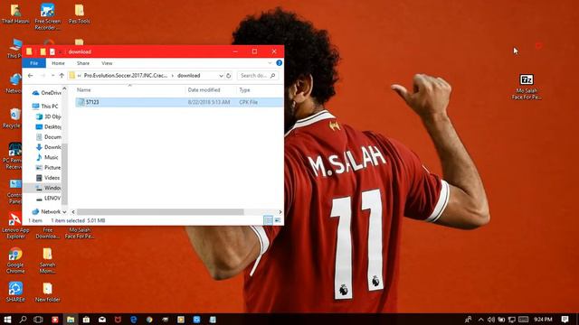Select the New folder desktop icon
This screenshot has width=579, height=325.
click(x=47, y=292)
